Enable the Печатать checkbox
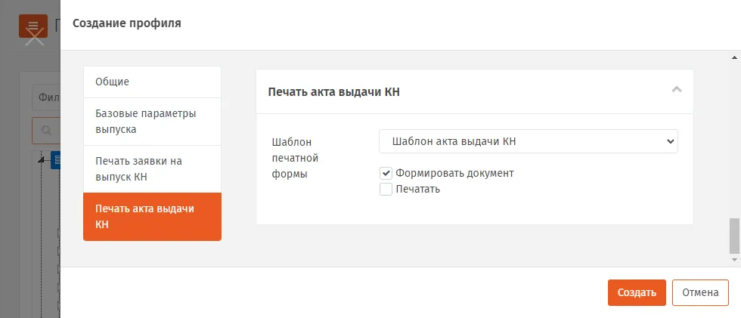 tap(386, 189)
